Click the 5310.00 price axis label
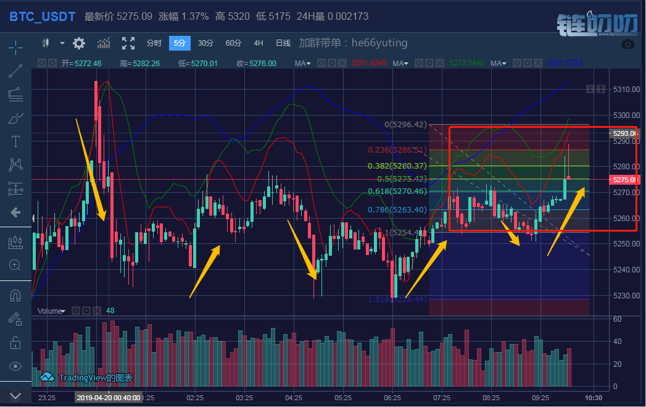Screen dimensions: 646x407 point(626,89)
